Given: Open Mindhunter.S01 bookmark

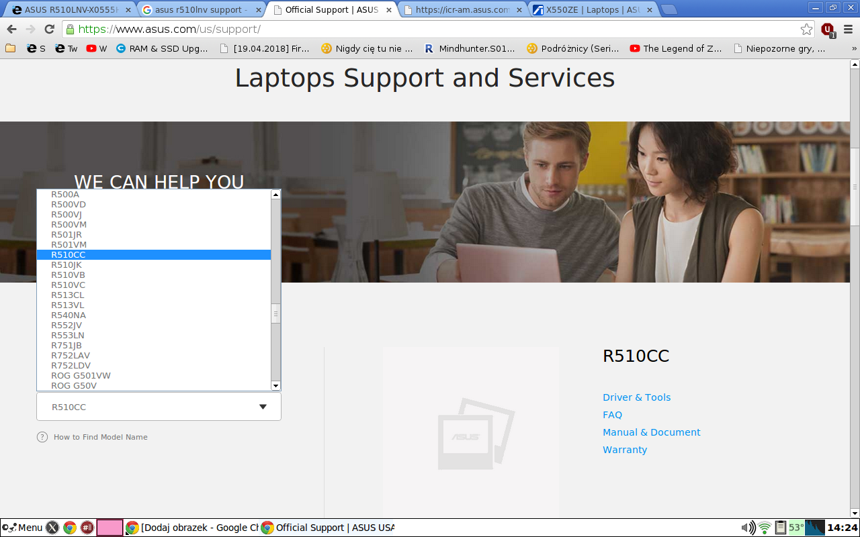Looking at the screenshot, I should click(x=470, y=48).
